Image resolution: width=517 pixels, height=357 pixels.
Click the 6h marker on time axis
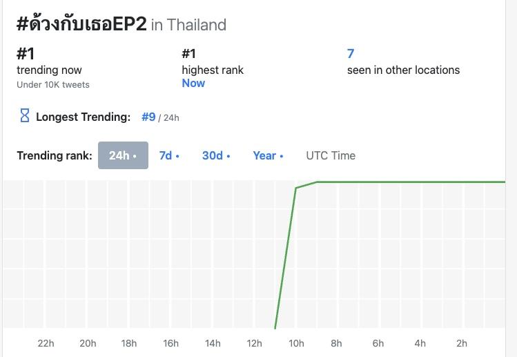[x=378, y=343]
